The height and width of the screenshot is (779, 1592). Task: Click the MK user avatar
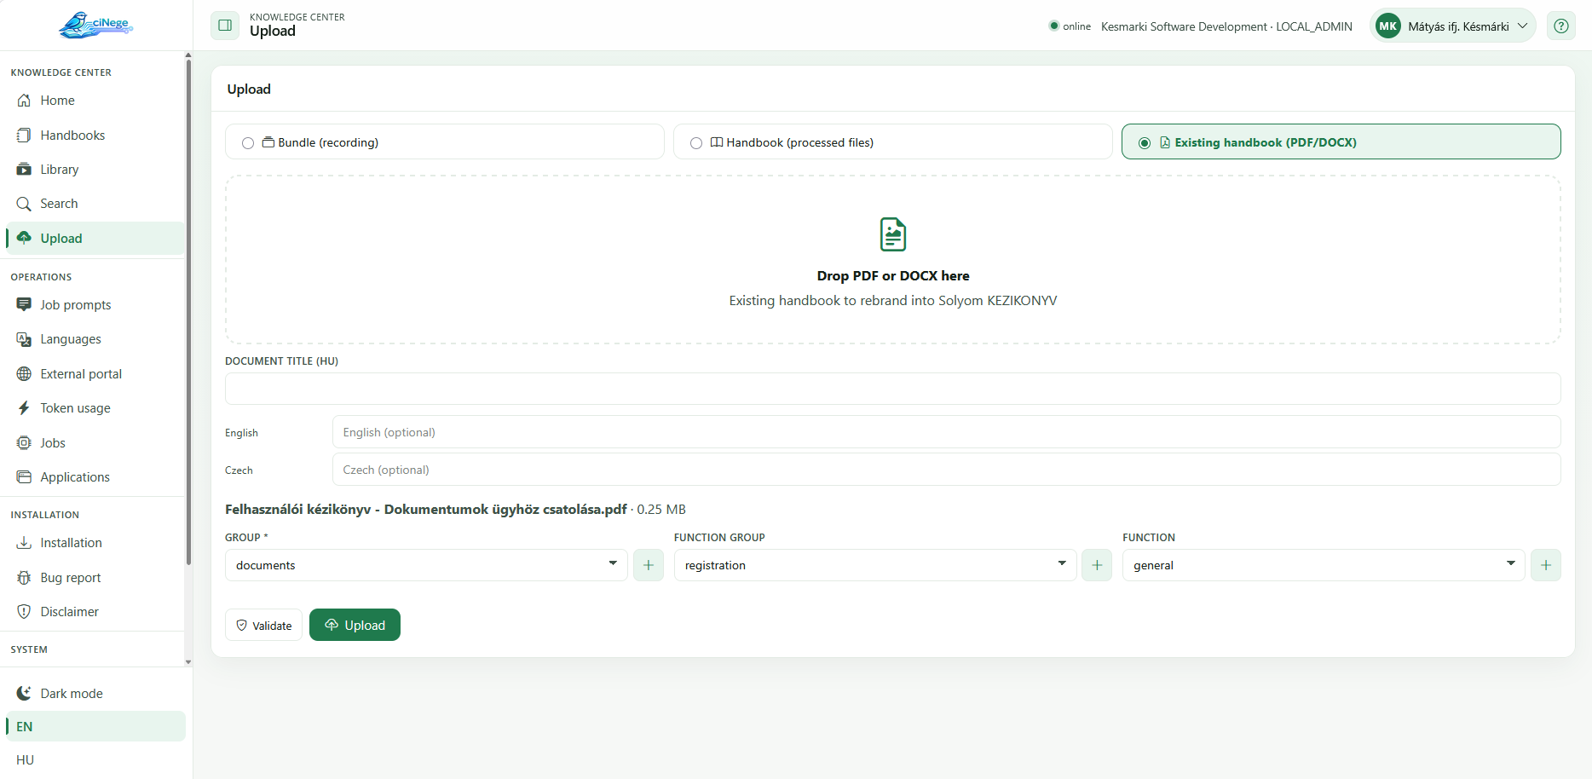tap(1387, 26)
